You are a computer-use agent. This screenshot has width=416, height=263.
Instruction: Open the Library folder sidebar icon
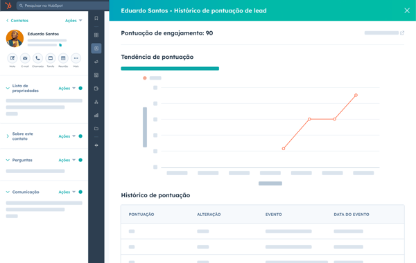pyautogui.click(x=96, y=129)
